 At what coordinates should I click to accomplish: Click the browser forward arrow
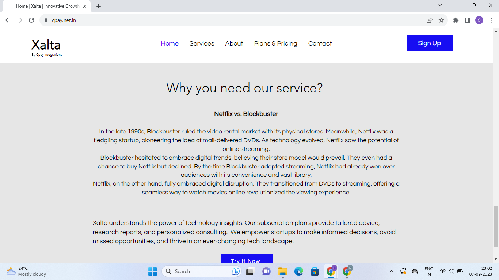pyautogui.click(x=20, y=20)
